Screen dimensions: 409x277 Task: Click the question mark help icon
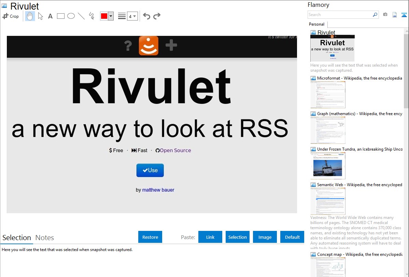coord(128,46)
